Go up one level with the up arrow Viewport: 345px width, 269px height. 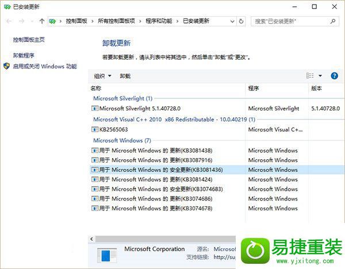pyautogui.click(x=42, y=21)
